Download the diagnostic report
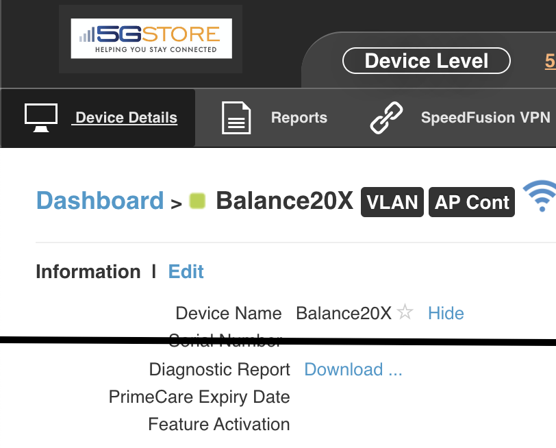This screenshot has width=556, height=448. (353, 369)
